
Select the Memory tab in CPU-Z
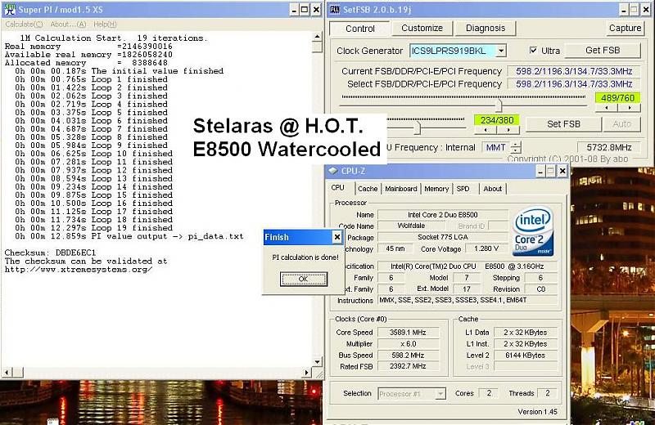[436, 189]
